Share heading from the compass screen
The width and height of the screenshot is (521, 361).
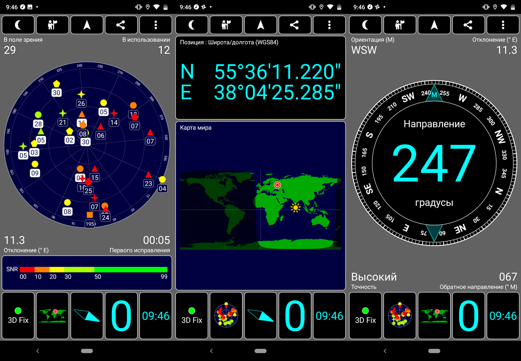point(468,25)
